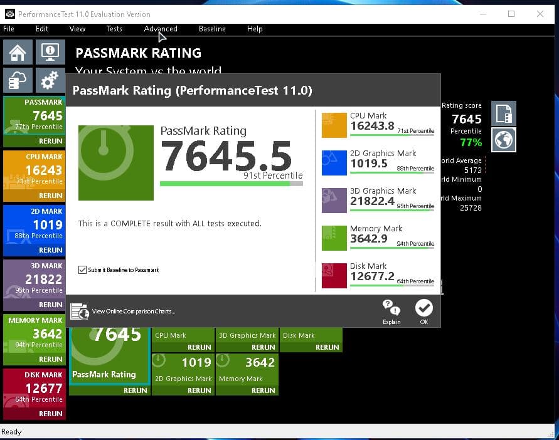
Task: Open the Home icon in sidebar
Action: [18, 52]
